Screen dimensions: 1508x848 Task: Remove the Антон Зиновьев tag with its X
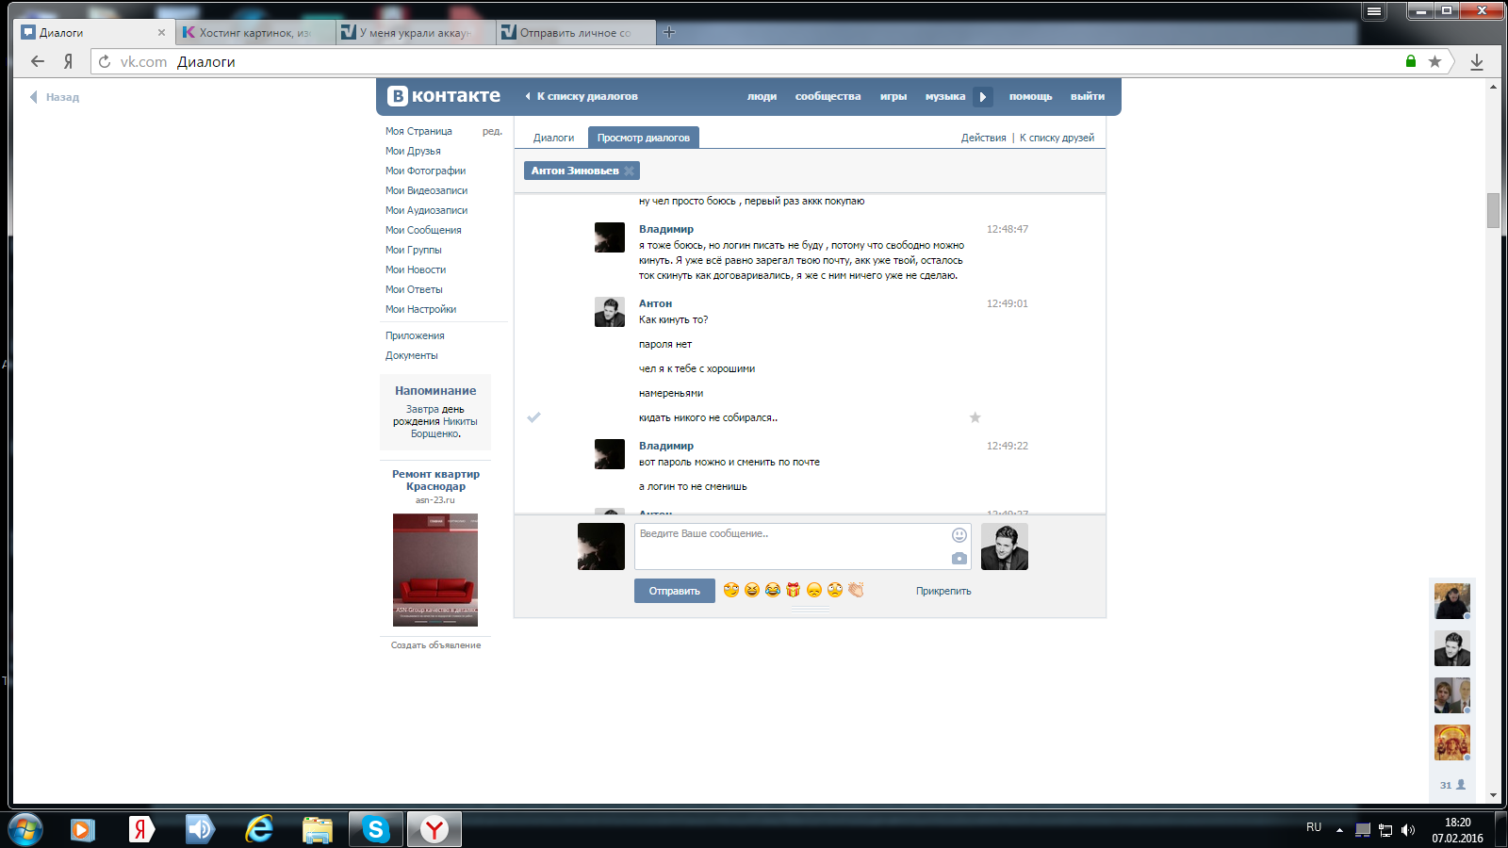tap(630, 171)
